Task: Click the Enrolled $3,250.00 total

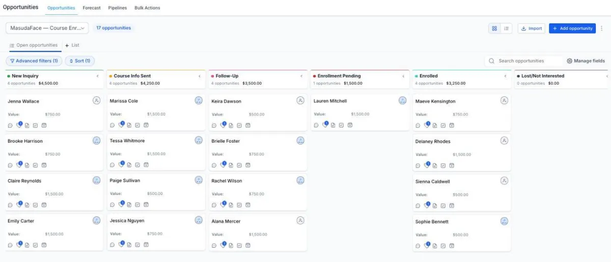Action: [455, 83]
